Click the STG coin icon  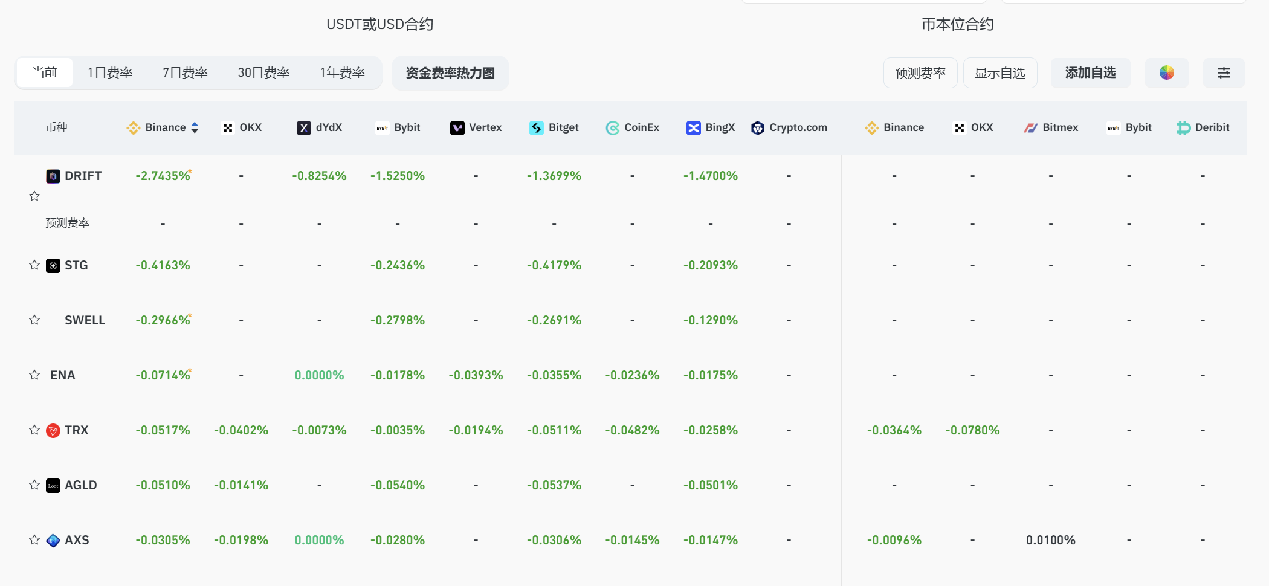pyautogui.click(x=53, y=266)
